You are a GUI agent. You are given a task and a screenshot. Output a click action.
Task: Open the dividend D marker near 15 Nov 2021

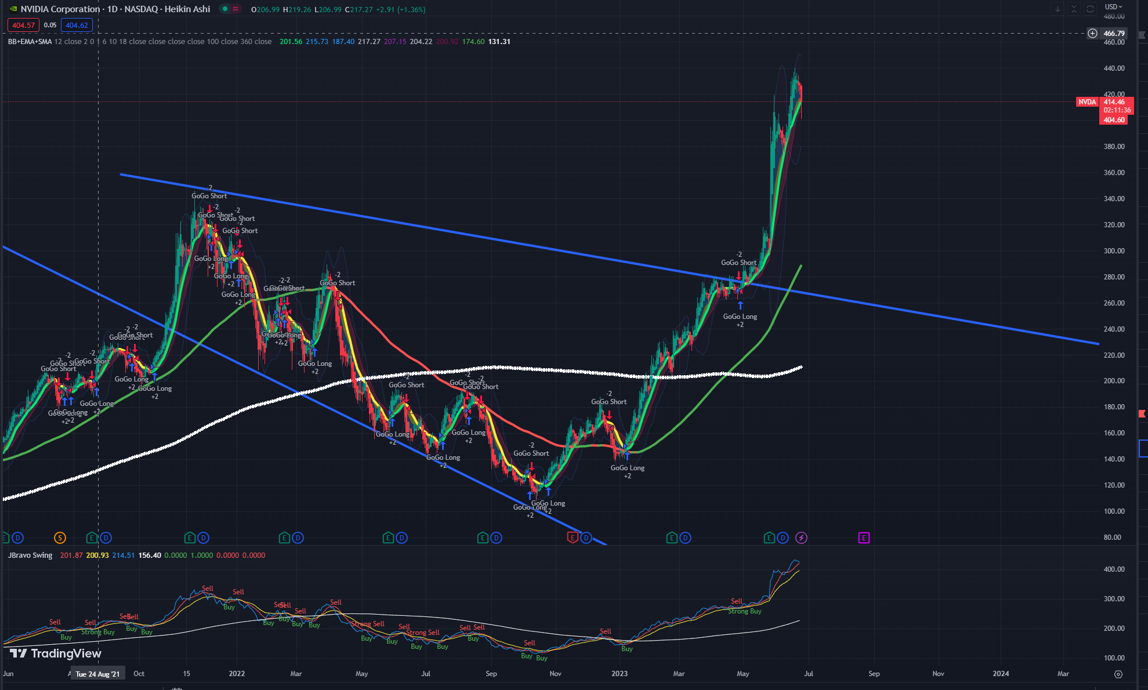pyautogui.click(x=203, y=538)
